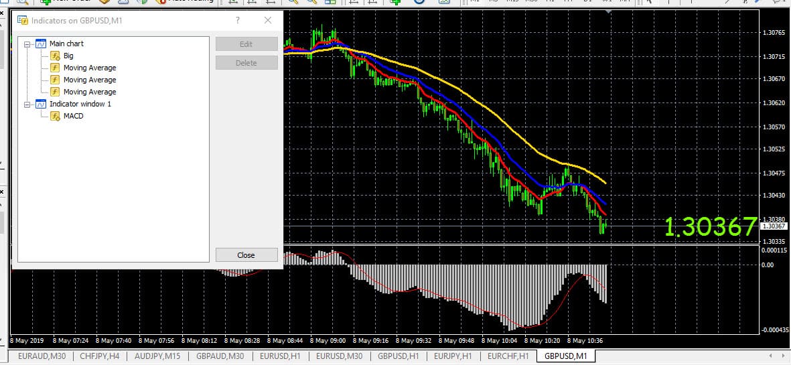Viewport: 791px width, 365px height.
Task: Dismiss the Indicators dialog with X
Action: pos(268,21)
